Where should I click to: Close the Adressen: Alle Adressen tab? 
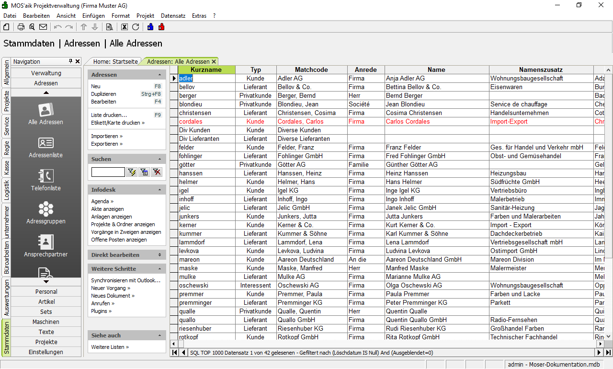tap(214, 61)
